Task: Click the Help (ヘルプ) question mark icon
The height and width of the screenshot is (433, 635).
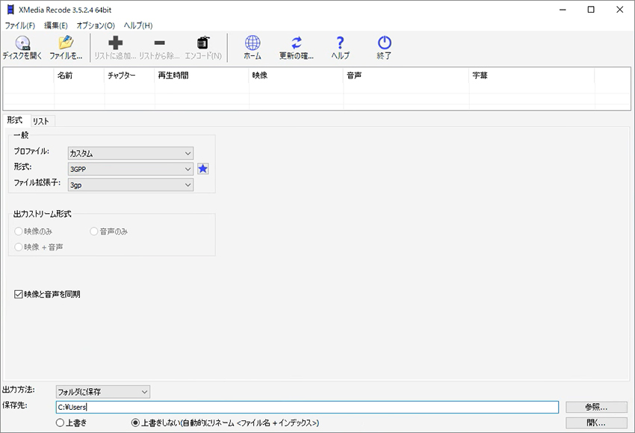Action: pos(340,43)
